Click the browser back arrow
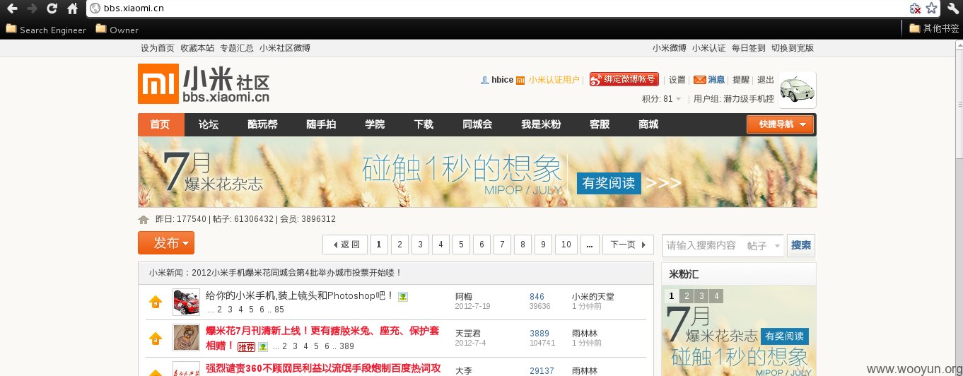The image size is (963, 376). point(11,8)
